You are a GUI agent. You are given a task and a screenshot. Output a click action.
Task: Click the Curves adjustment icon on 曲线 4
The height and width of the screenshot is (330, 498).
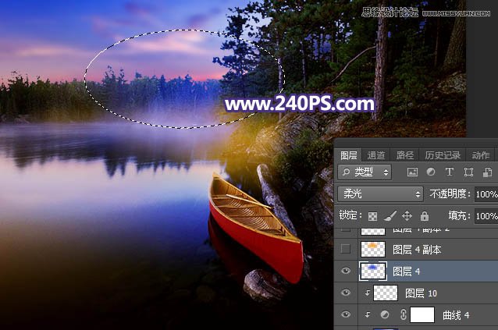click(385, 314)
